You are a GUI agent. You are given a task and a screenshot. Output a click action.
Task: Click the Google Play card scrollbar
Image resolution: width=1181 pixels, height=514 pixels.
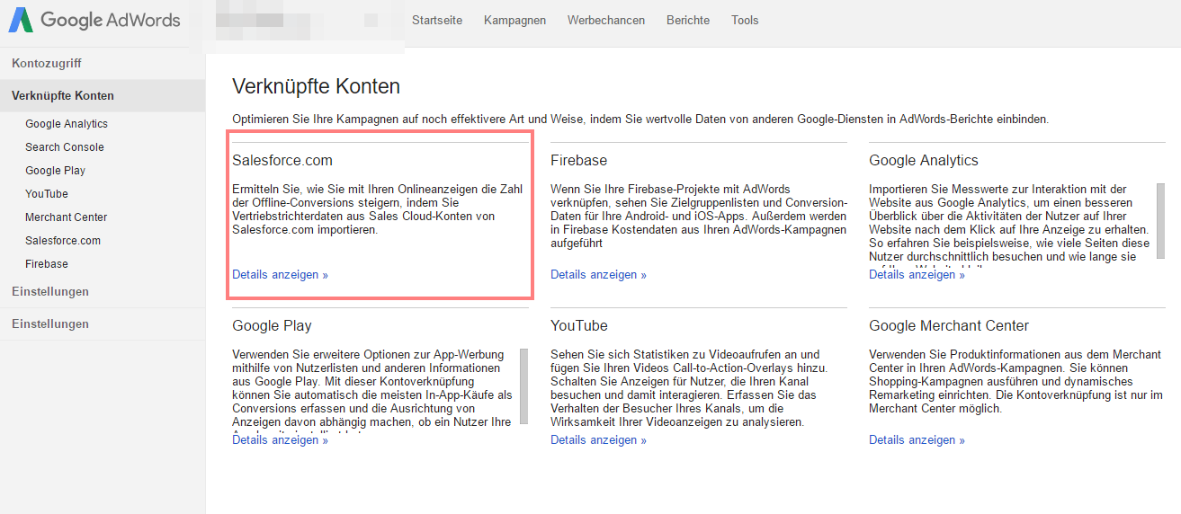[x=523, y=386]
